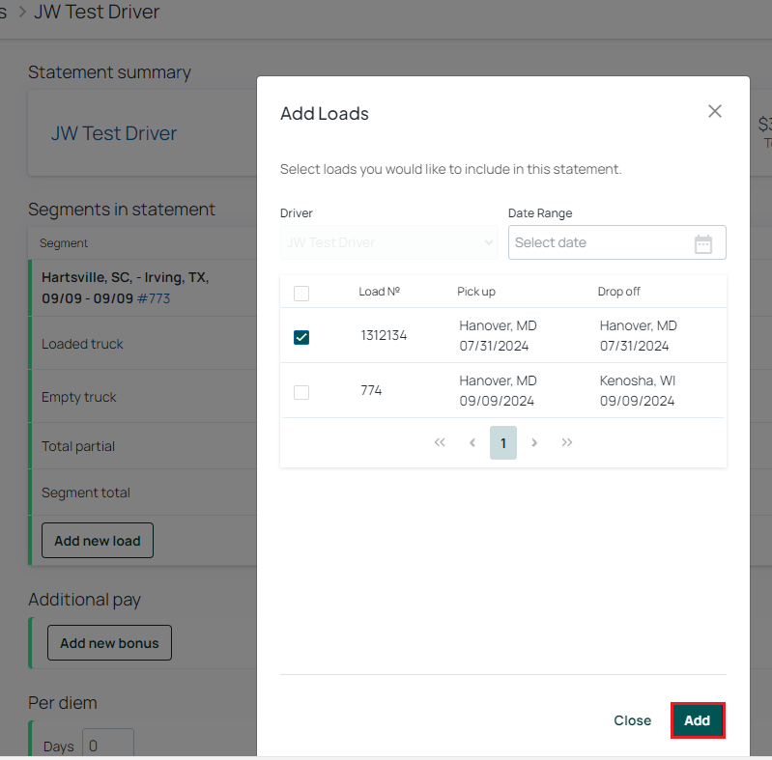This screenshot has height=760, width=772.
Task: Click the Select date input field
Action: (616, 242)
